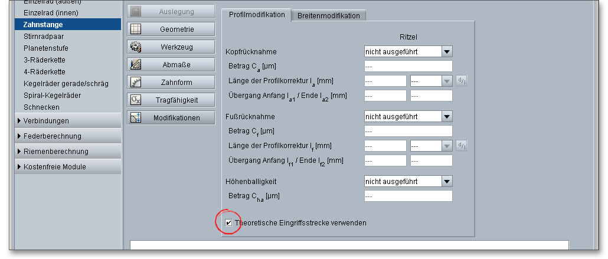
Task: Switch to the Breitenmodifikation tab
Action: tap(329, 16)
